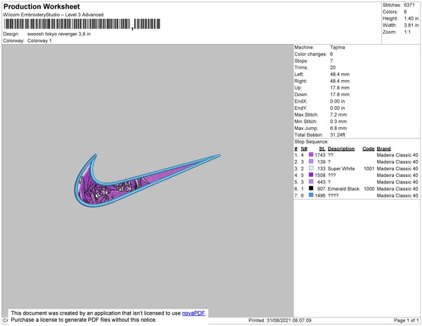Select the Up value 17.8 mm
422x326 pixels.
[x=340, y=88]
